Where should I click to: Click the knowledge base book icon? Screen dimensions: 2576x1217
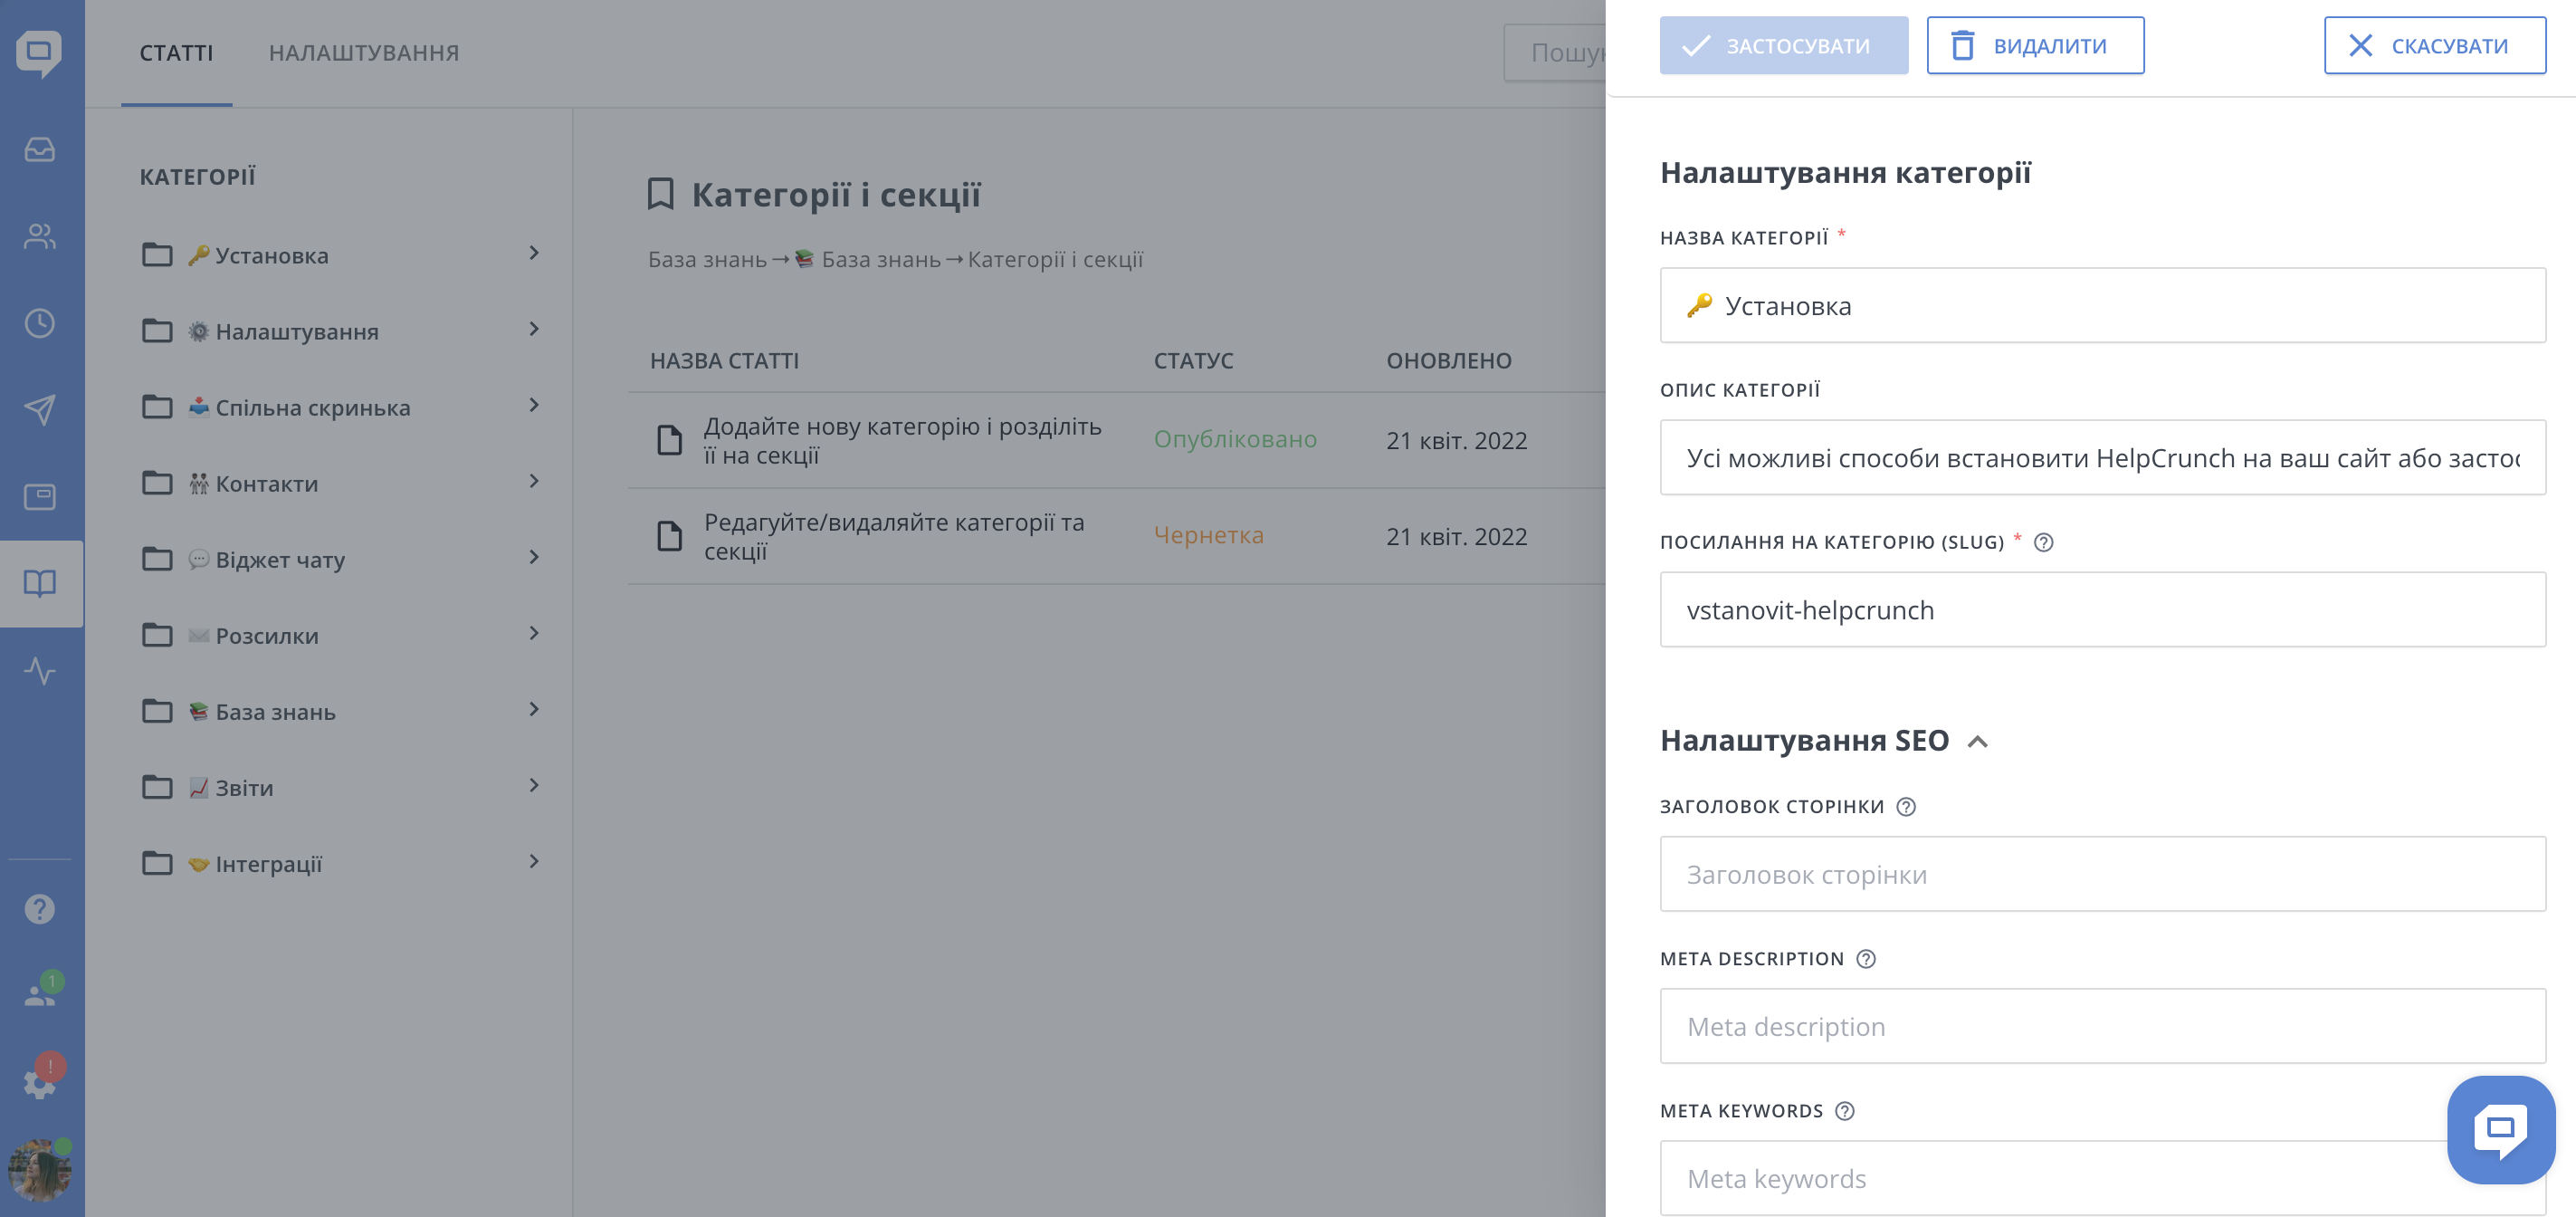40,583
